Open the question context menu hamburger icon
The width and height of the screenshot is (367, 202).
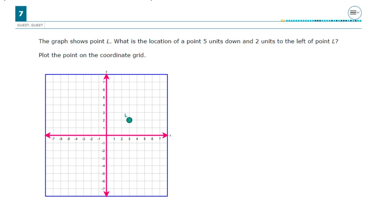pos(354,13)
